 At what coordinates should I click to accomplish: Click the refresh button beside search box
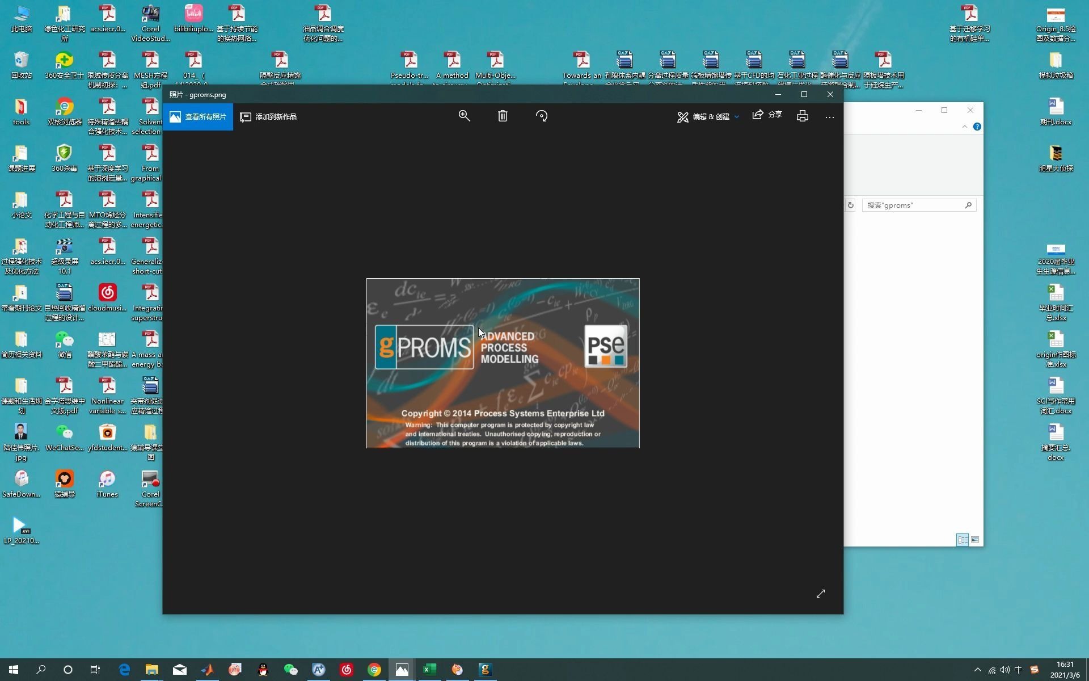click(850, 205)
